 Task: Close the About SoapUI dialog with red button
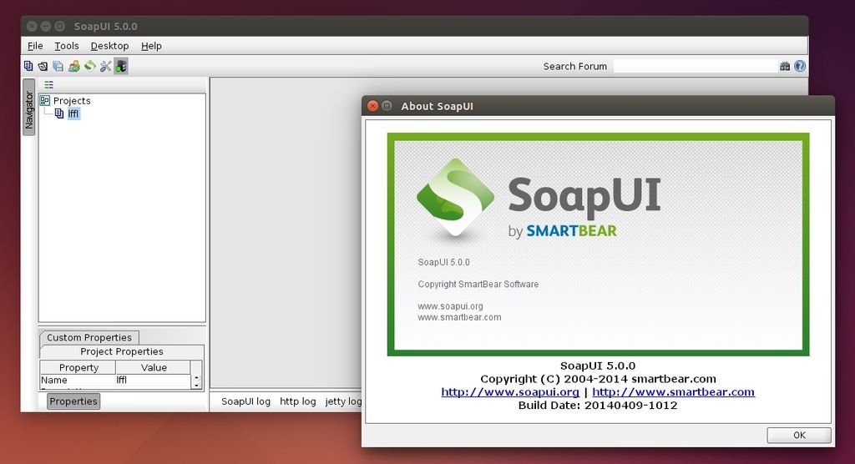click(373, 106)
